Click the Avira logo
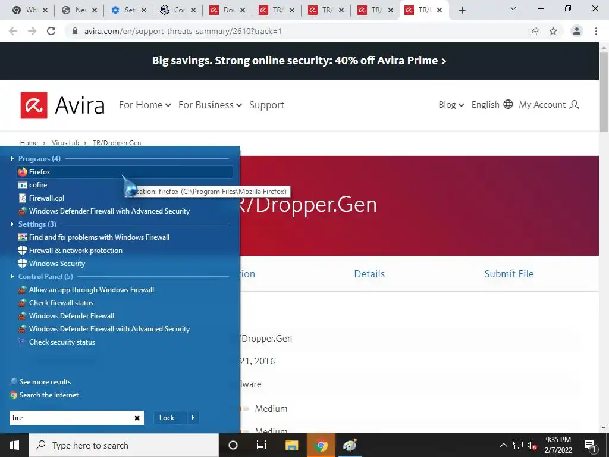The image size is (609, 457). pyautogui.click(x=62, y=105)
